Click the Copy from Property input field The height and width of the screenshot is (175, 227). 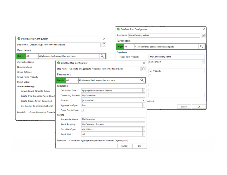176,57
